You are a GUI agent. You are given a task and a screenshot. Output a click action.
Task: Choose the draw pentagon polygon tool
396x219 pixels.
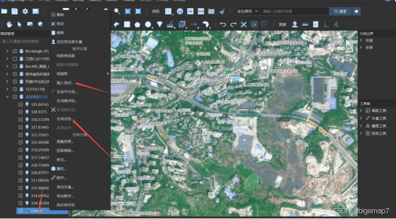[x=137, y=24]
